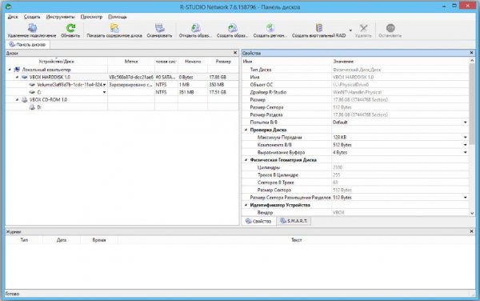Viewport: 480px width, 301px height.
Task: Open Размер Сектора Размещения Разделов dropdown
Action: point(465,198)
